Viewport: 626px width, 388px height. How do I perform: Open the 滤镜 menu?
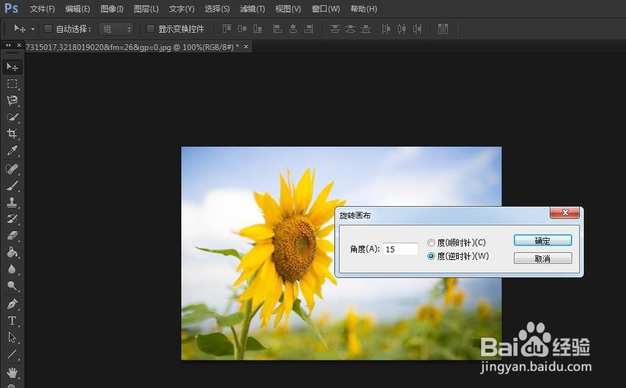pyautogui.click(x=252, y=9)
